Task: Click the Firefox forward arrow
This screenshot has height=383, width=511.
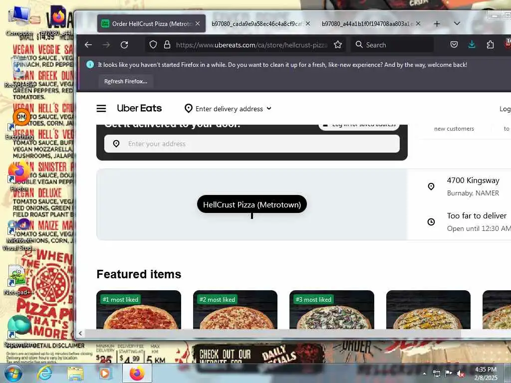Action: (106, 44)
